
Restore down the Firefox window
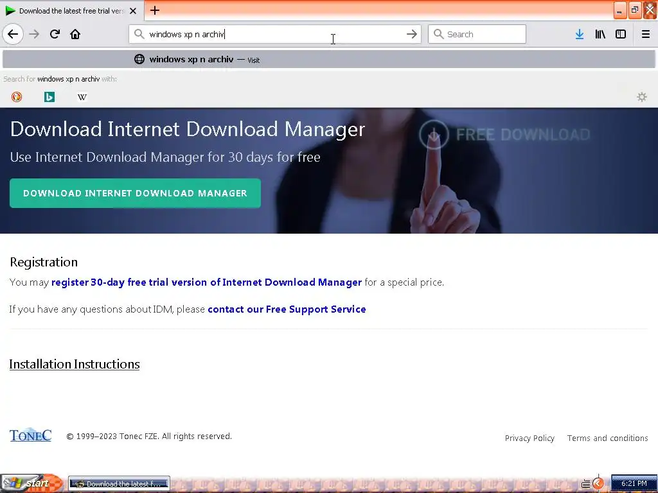point(634,10)
